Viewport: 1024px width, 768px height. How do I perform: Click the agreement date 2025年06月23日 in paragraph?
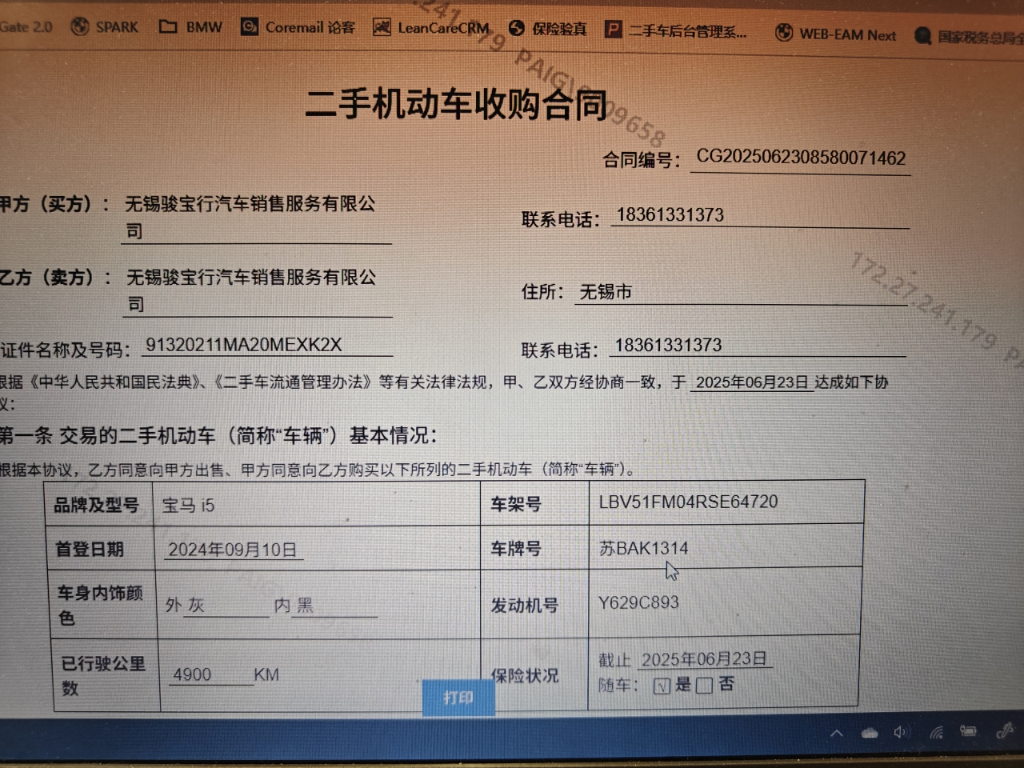[x=752, y=382]
